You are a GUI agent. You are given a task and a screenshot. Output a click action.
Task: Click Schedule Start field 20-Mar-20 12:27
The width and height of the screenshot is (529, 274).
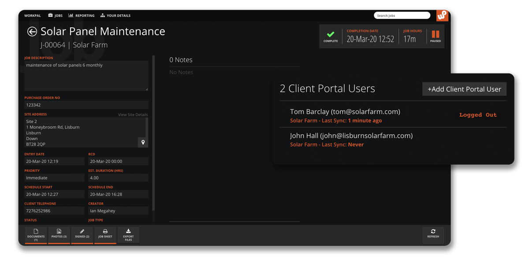[x=54, y=194]
